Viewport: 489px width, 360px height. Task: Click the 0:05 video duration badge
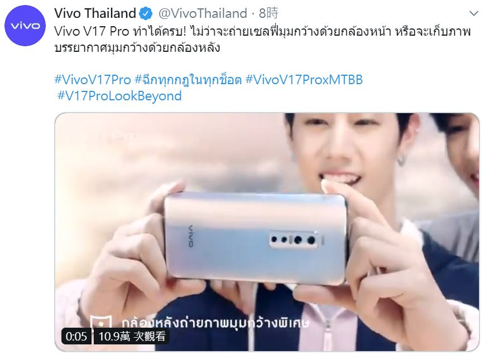tap(76, 337)
